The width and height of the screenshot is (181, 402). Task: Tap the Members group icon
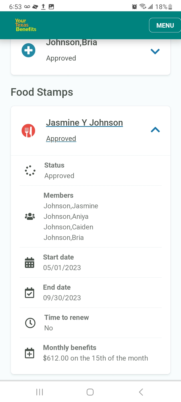[x=30, y=216]
